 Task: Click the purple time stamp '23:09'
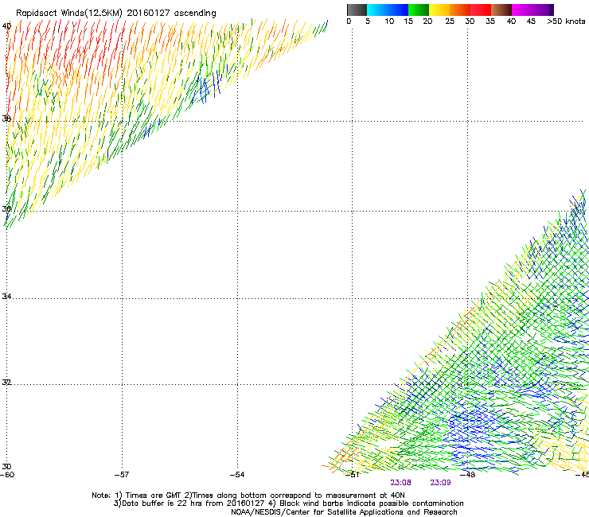click(x=440, y=483)
